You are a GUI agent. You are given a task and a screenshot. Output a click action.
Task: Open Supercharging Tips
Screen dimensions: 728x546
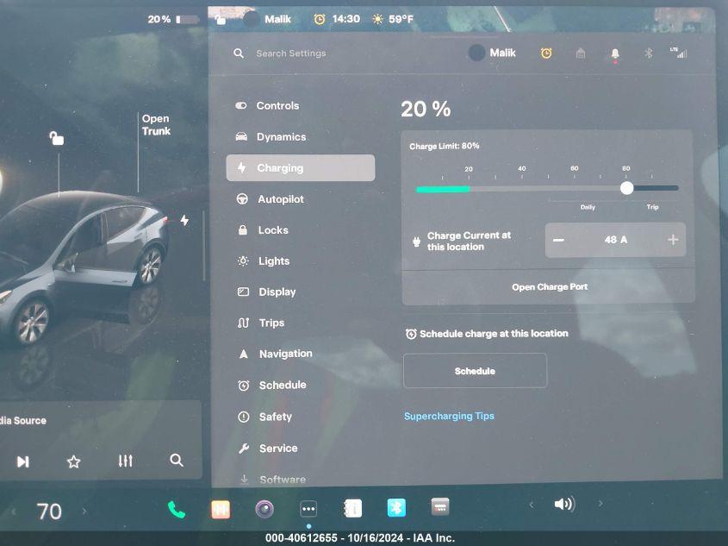click(449, 416)
